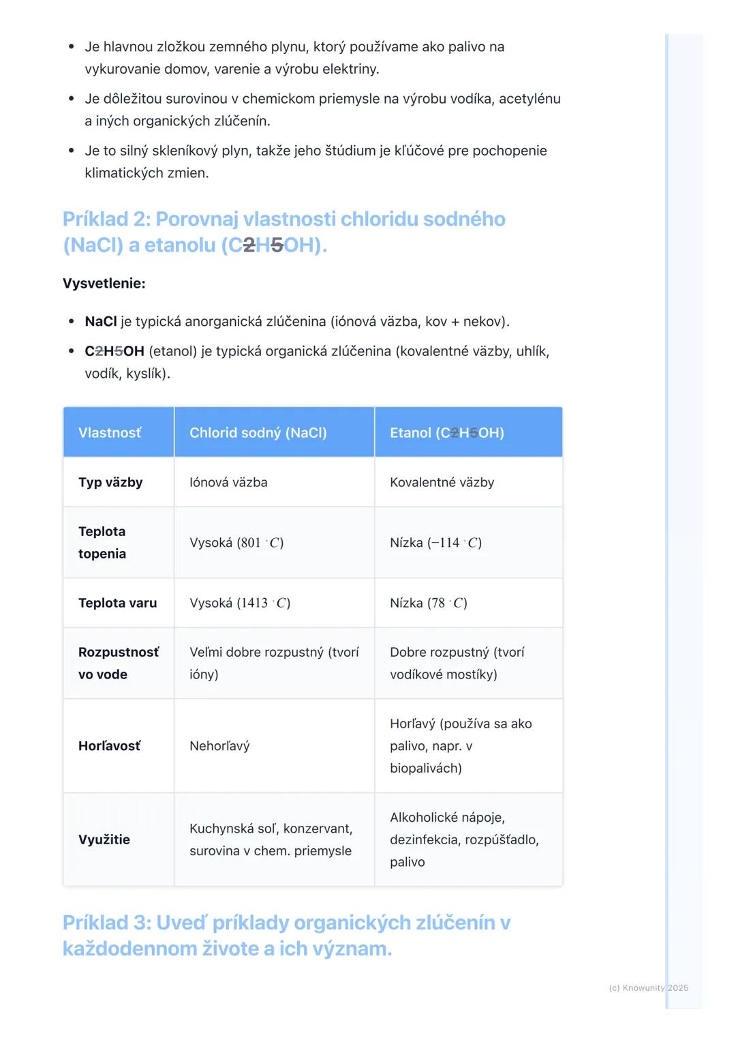This screenshot has width=736, height=1042.
Task: Click the "Vysoká (801 °C)" cell
Action: tap(236, 543)
